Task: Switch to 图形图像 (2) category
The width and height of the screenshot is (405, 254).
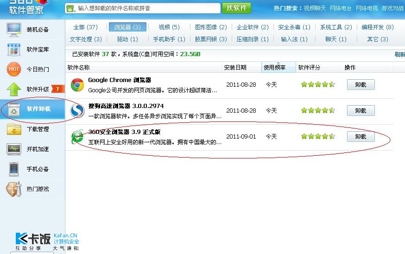Action: click(211, 27)
